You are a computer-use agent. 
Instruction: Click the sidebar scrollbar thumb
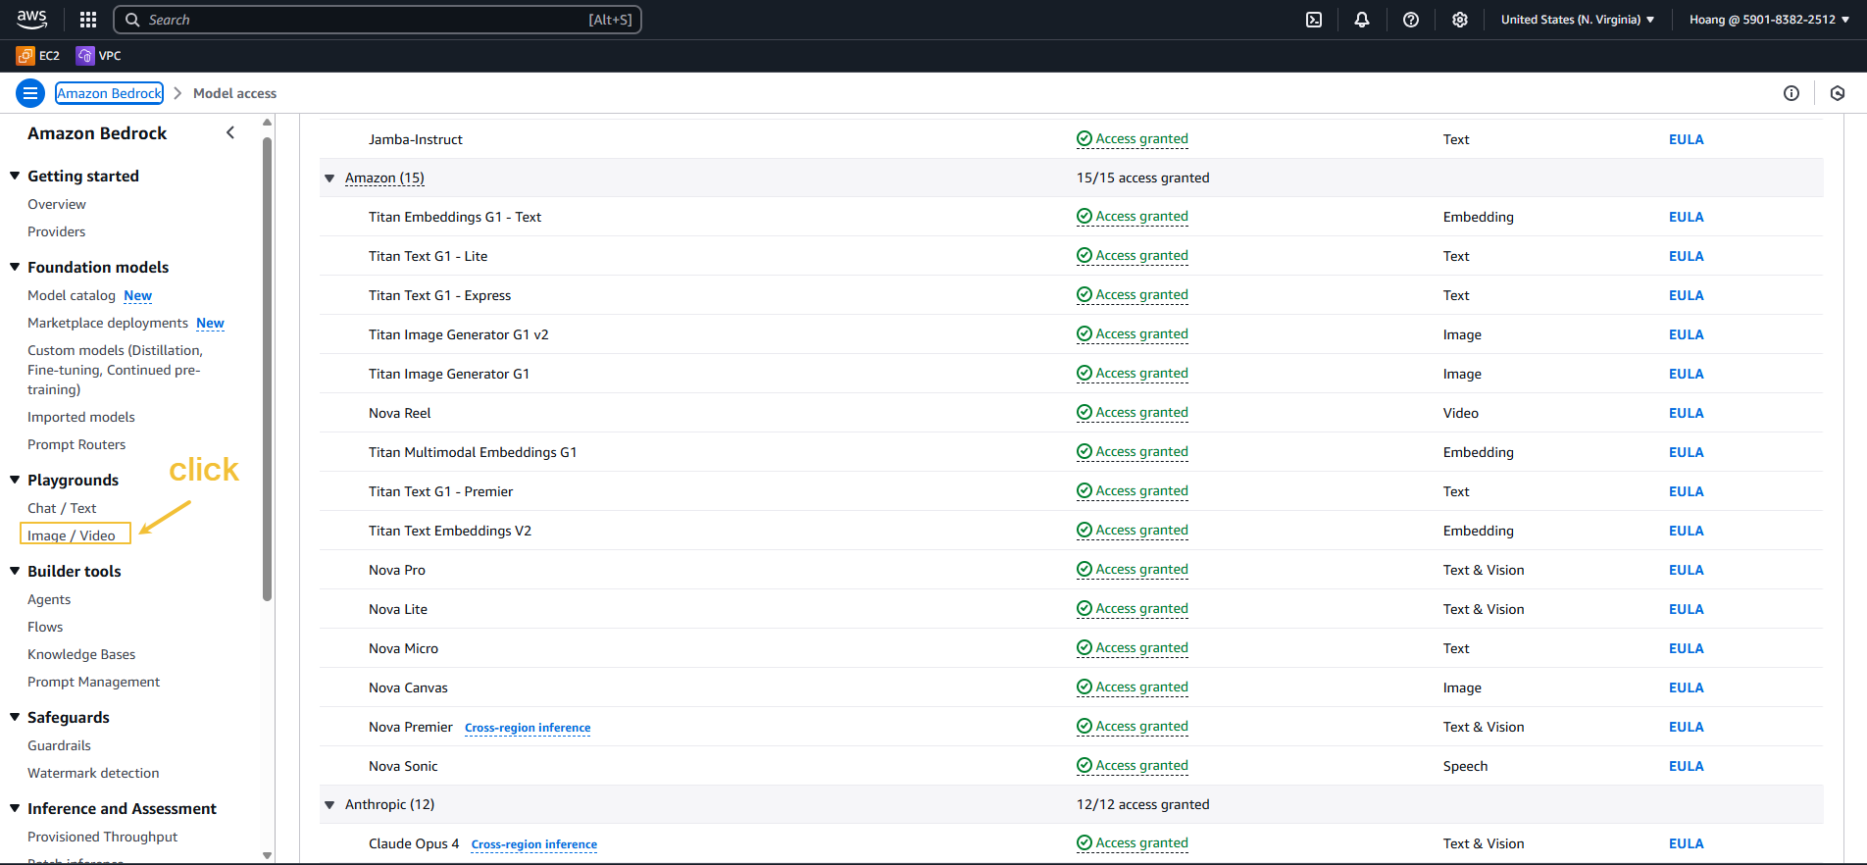coord(267,368)
